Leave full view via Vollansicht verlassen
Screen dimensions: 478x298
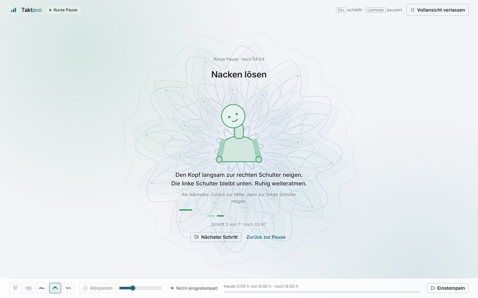(x=438, y=10)
